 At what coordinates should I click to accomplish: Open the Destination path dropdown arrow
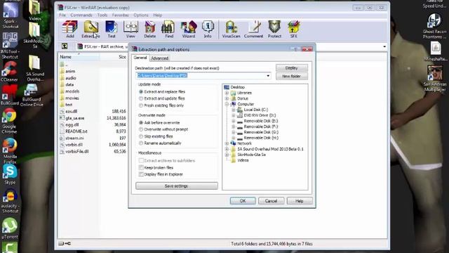point(268,76)
